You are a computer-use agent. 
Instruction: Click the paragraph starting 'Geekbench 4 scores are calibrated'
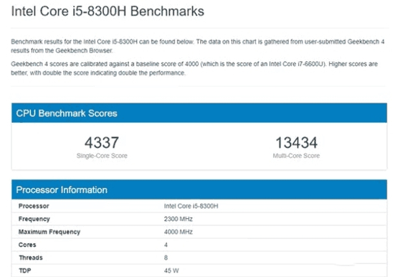tap(194, 68)
